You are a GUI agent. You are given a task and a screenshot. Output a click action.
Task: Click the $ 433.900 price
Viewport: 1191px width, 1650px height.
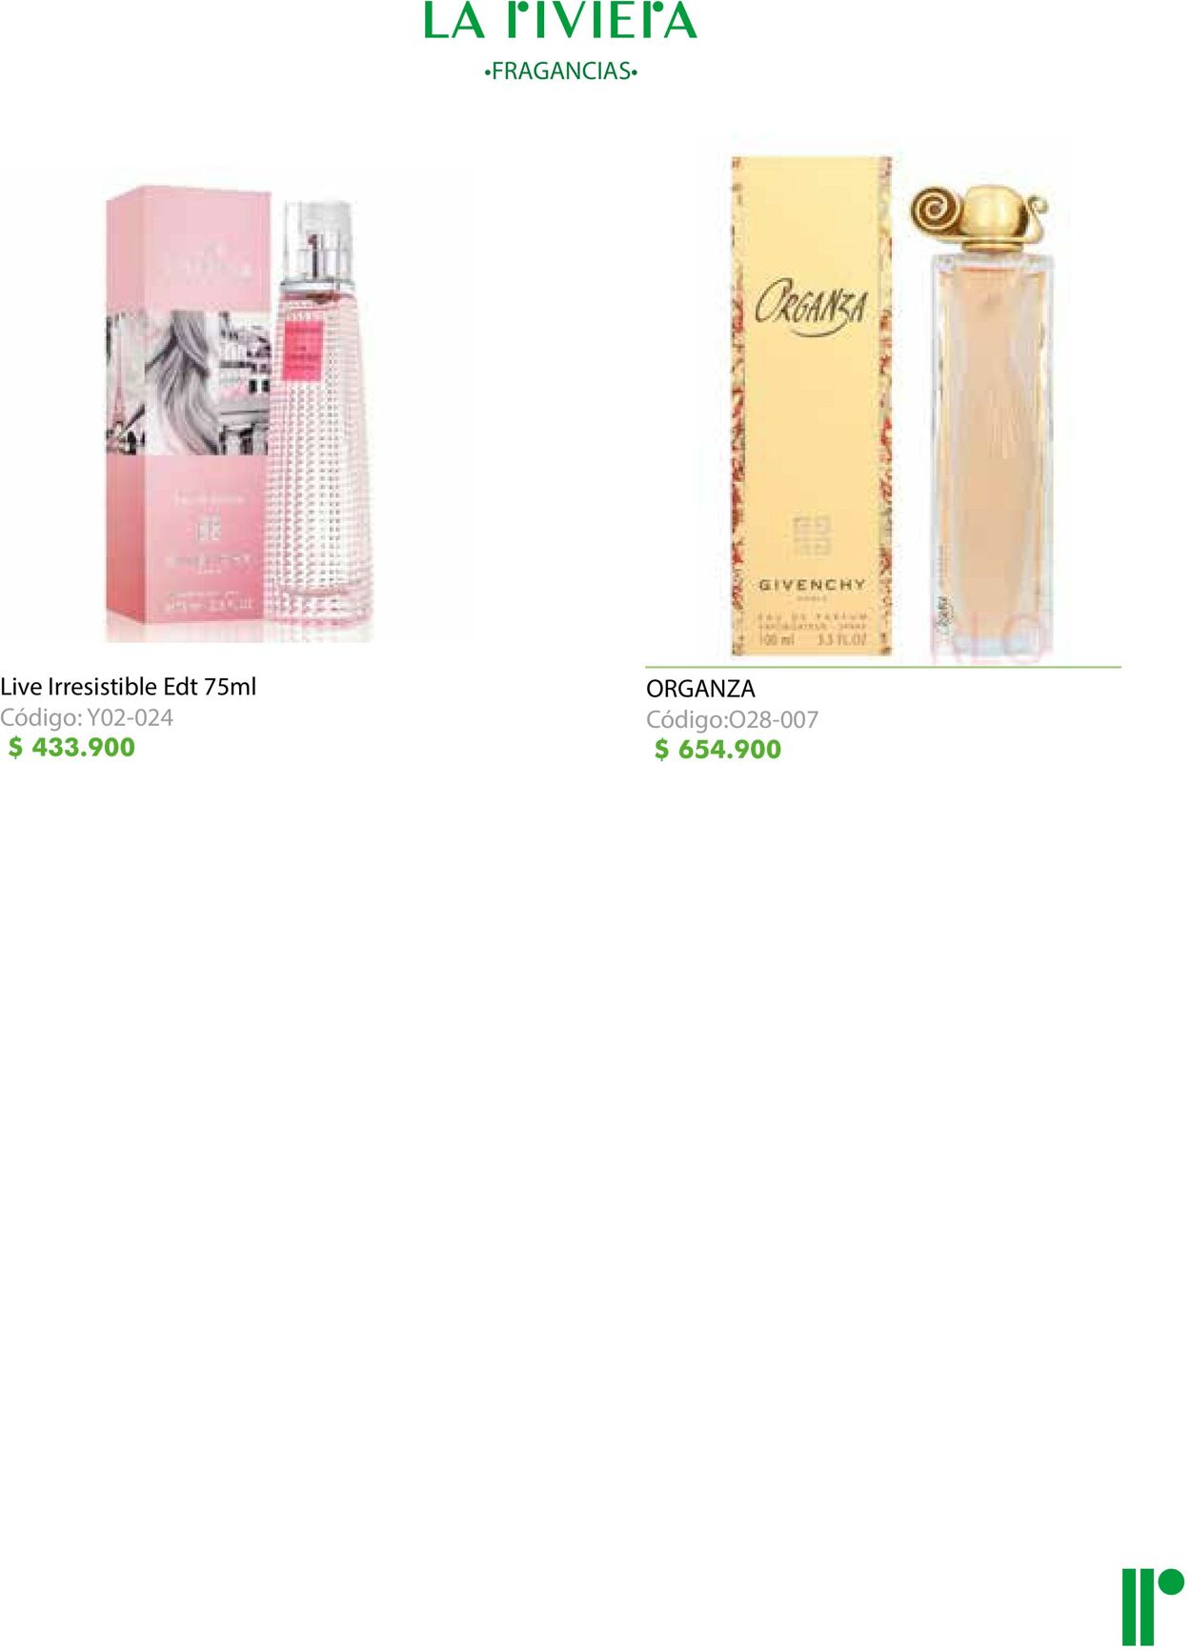(x=71, y=748)
